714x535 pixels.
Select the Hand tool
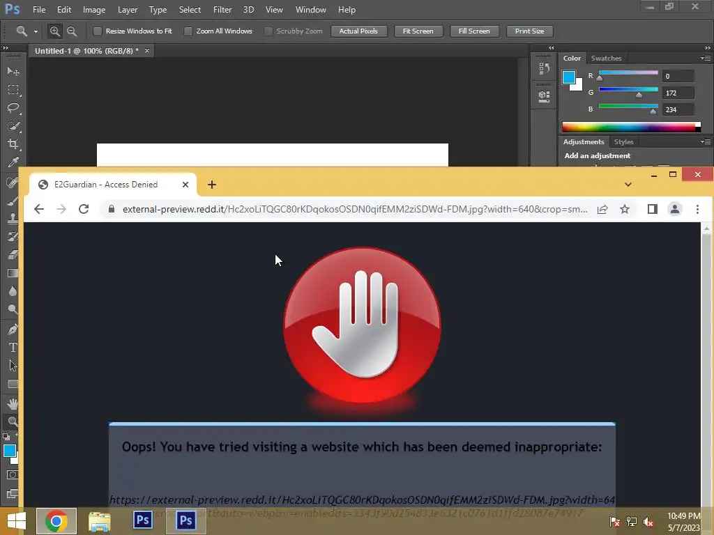(x=13, y=403)
